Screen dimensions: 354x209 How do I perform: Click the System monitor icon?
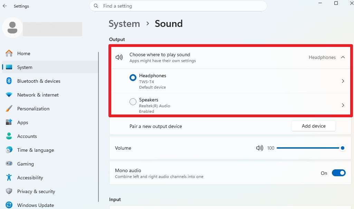(9, 67)
